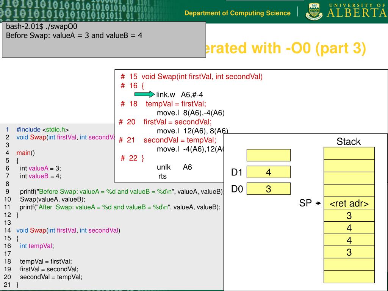Select source line 7 "int valueB = 4;"
The width and height of the screenshot is (388, 291).
[x=41, y=176]
